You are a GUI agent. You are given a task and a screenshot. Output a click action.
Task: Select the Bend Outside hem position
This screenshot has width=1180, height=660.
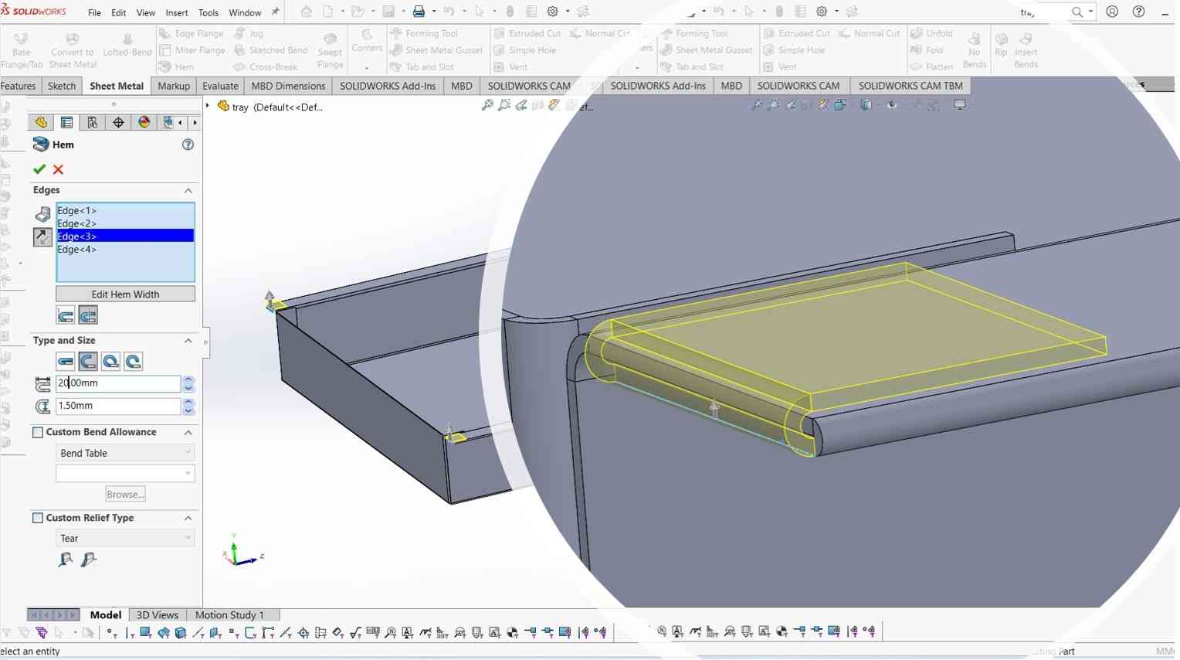pos(88,315)
